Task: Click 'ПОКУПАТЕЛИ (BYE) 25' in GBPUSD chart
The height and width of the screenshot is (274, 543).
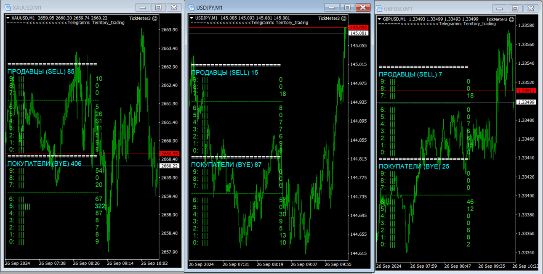Action: 414,166
